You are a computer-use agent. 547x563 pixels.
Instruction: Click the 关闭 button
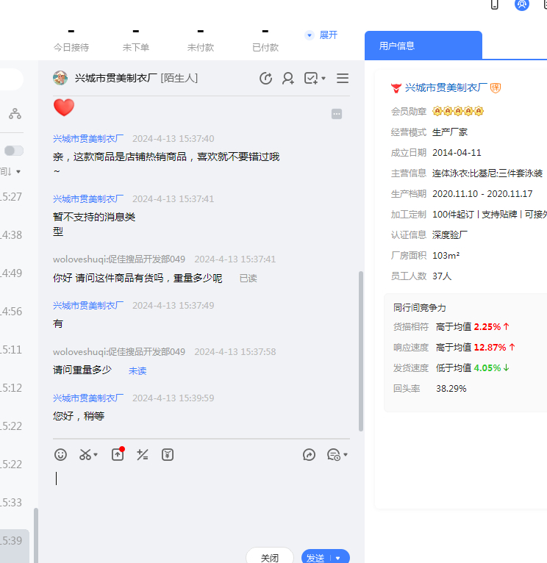(x=270, y=558)
